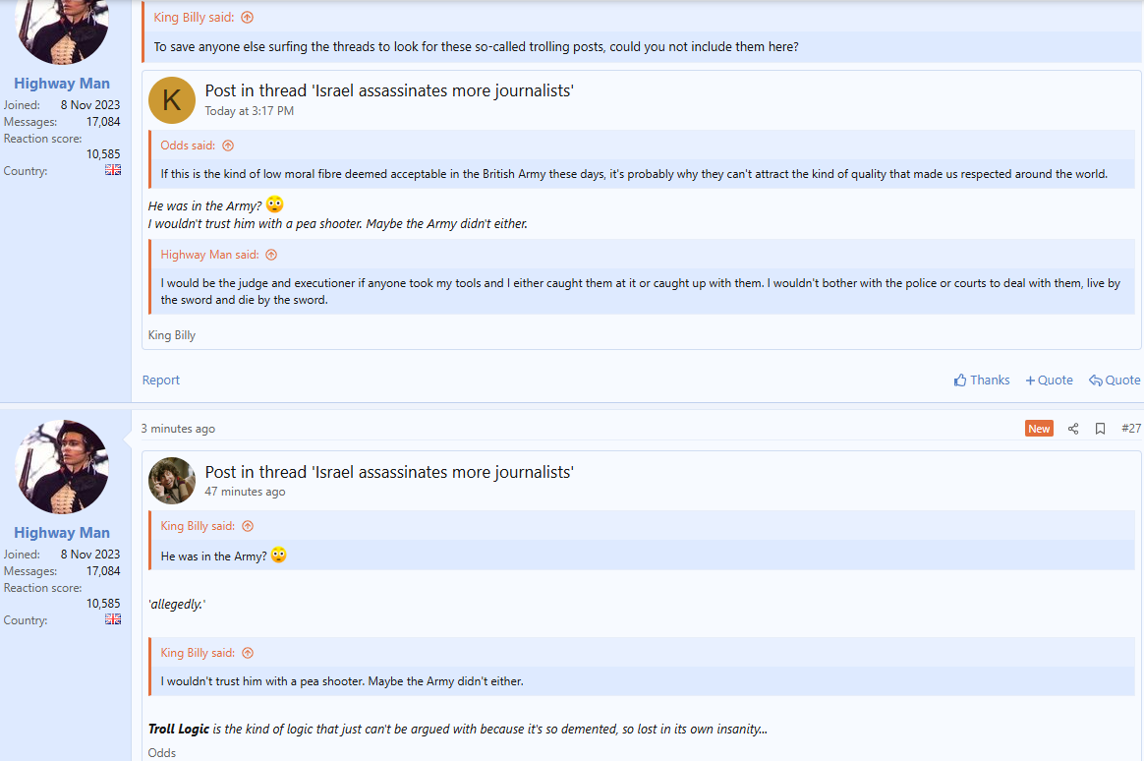Click the arrow beside the quoted "pea shooter" King Billy line in post #27

click(248, 653)
